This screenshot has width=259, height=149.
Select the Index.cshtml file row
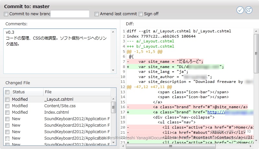[57, 112]
